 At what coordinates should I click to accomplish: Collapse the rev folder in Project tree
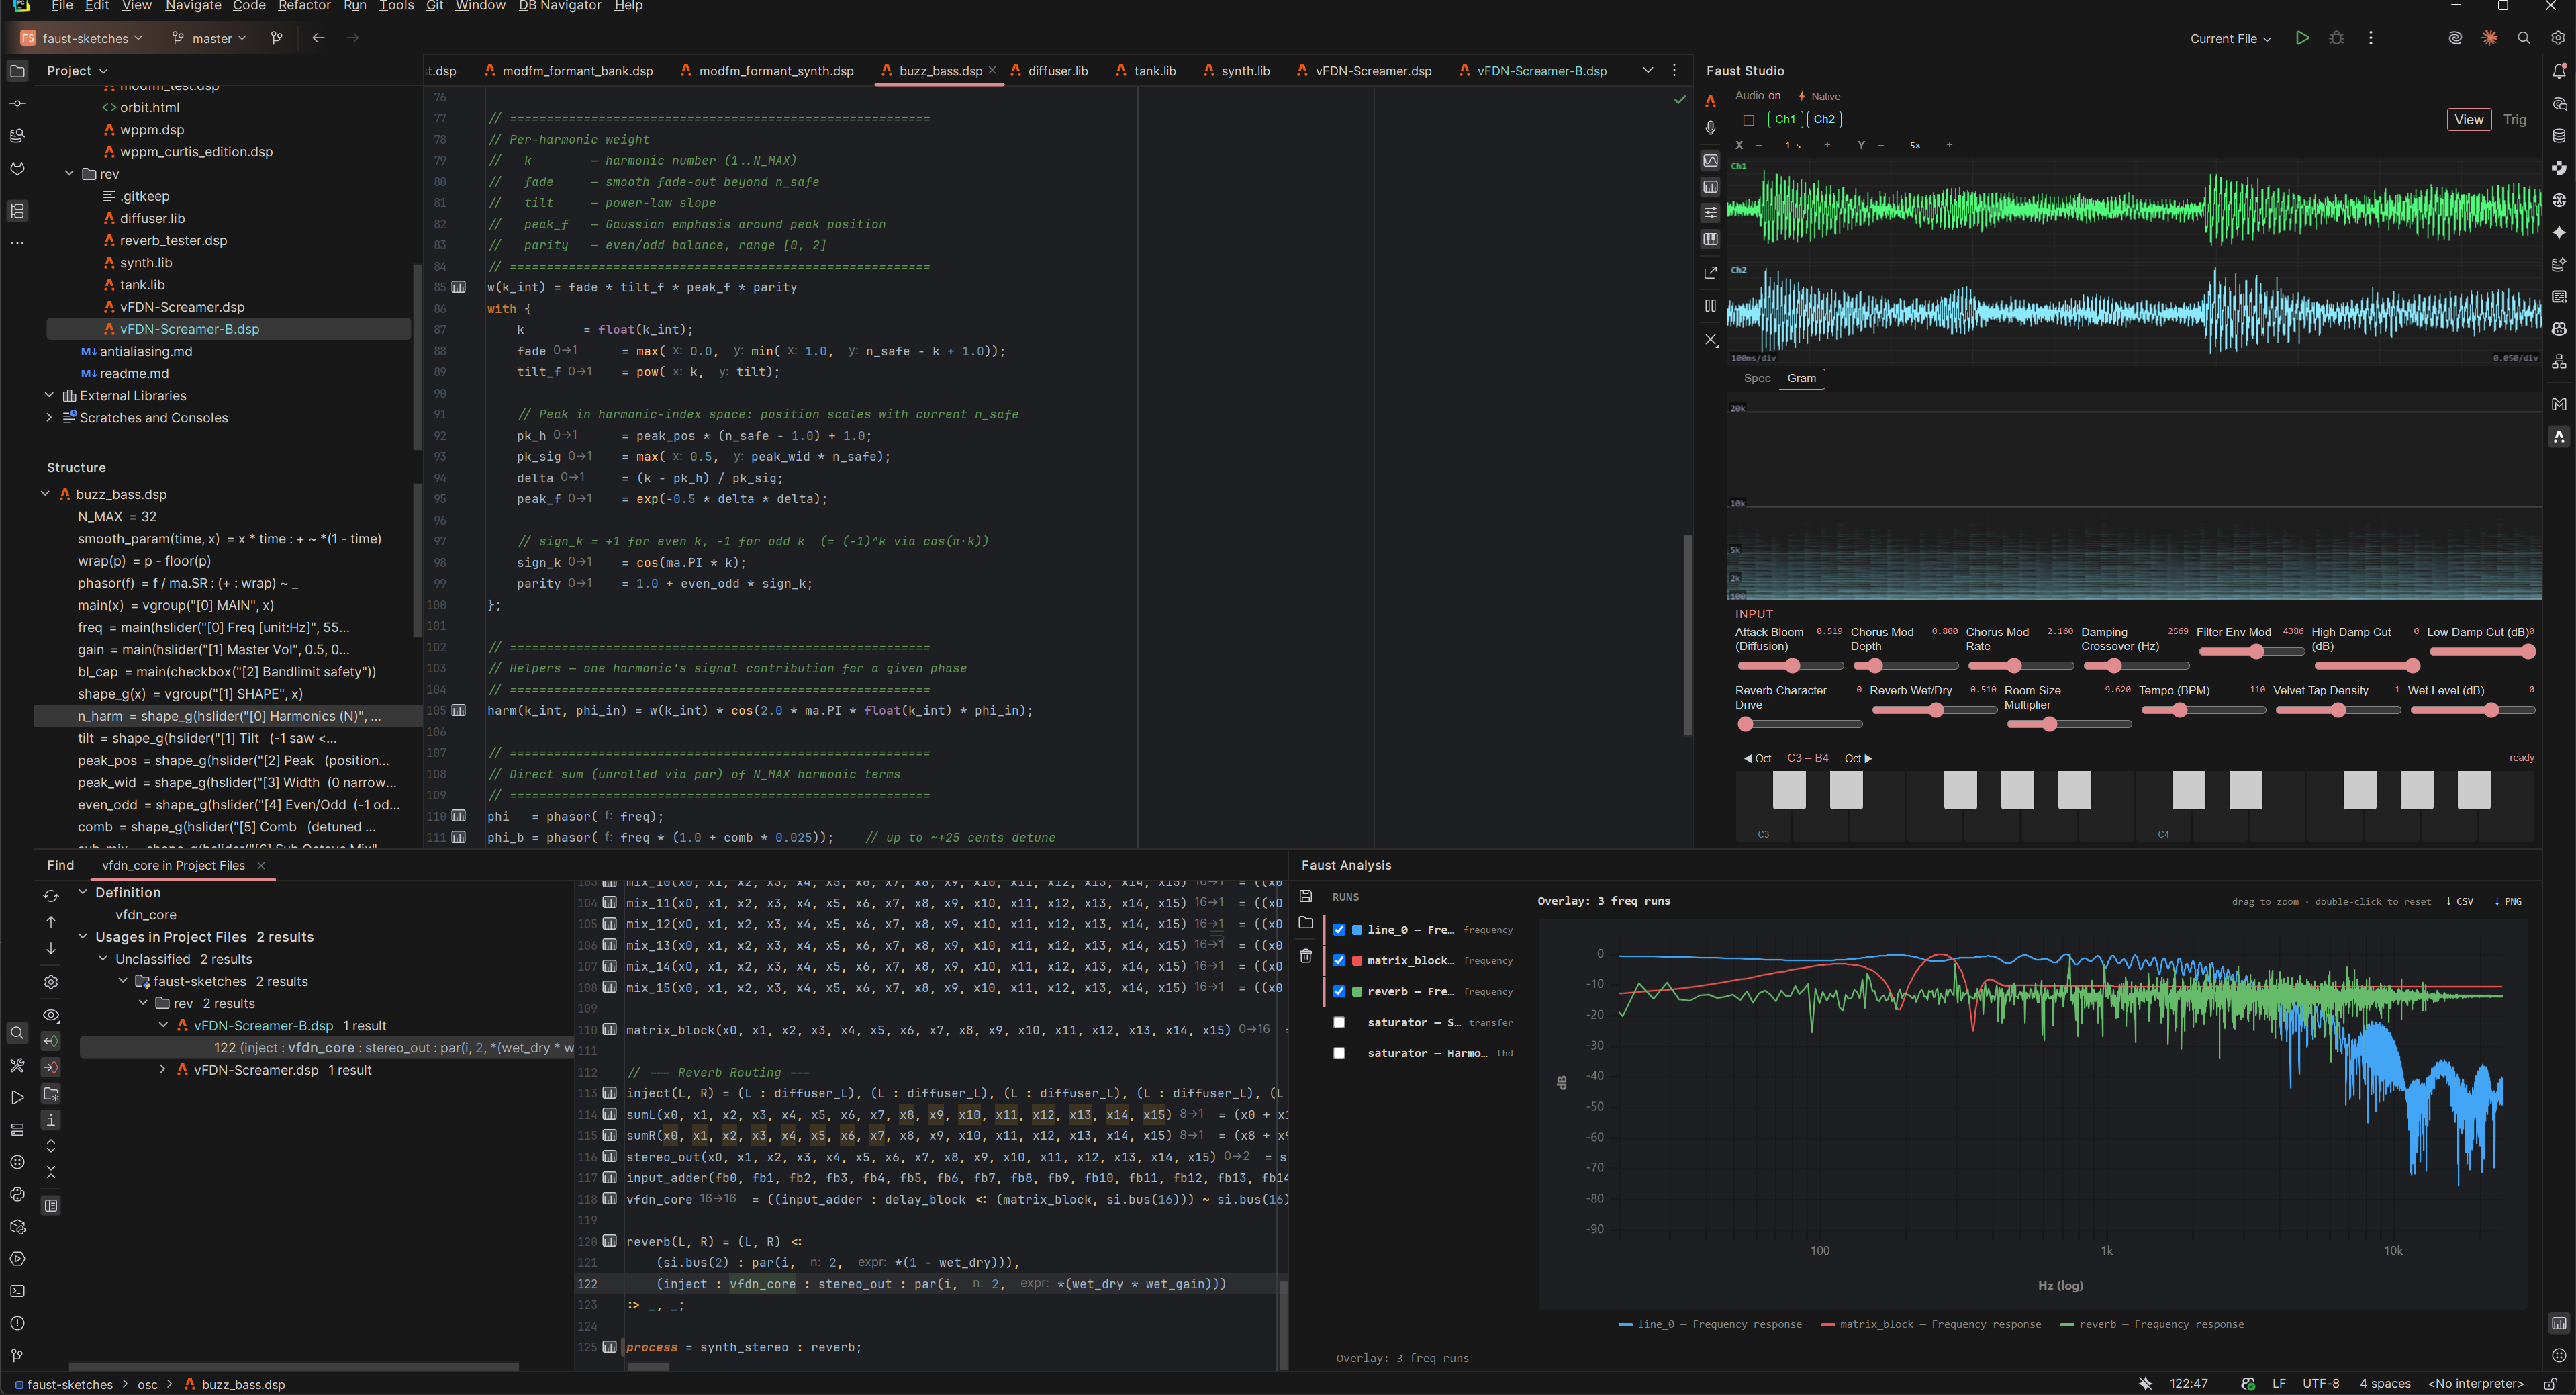coord(69,174)
